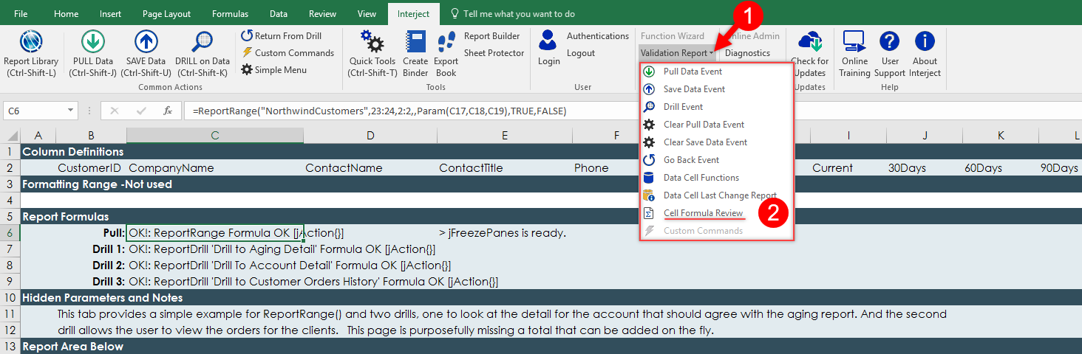Click the Diagnostics button
Viewport: 1082px width, 354px height.
coord(747,53)
